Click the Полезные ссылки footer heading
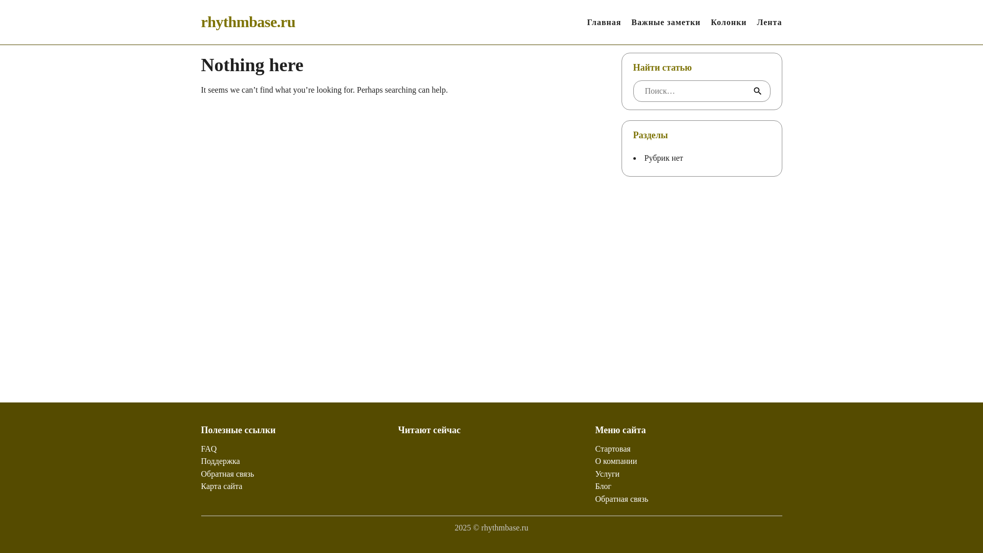 [238, 430]
